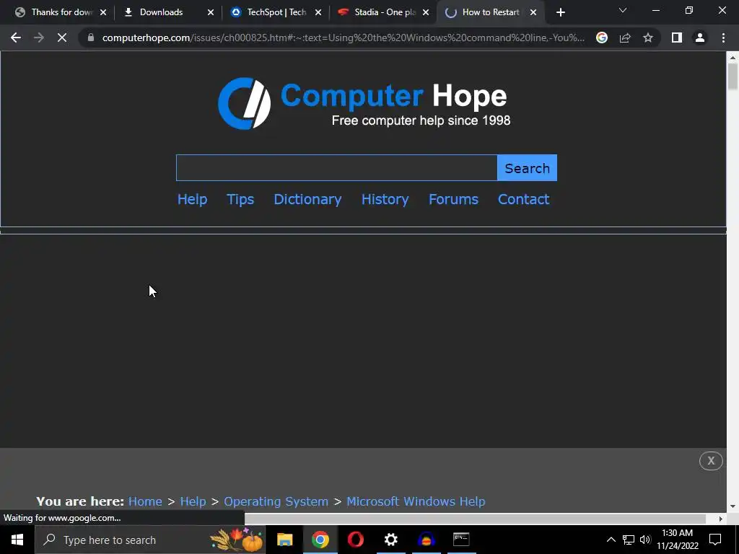Viewport: 739px width, 554px height.
Task: Open the Tips link
Action: 240,199
